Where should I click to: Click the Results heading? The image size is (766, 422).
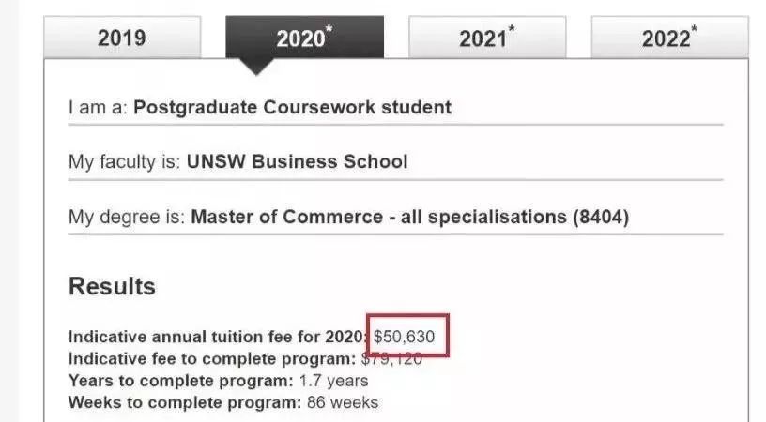click(112, 286)
